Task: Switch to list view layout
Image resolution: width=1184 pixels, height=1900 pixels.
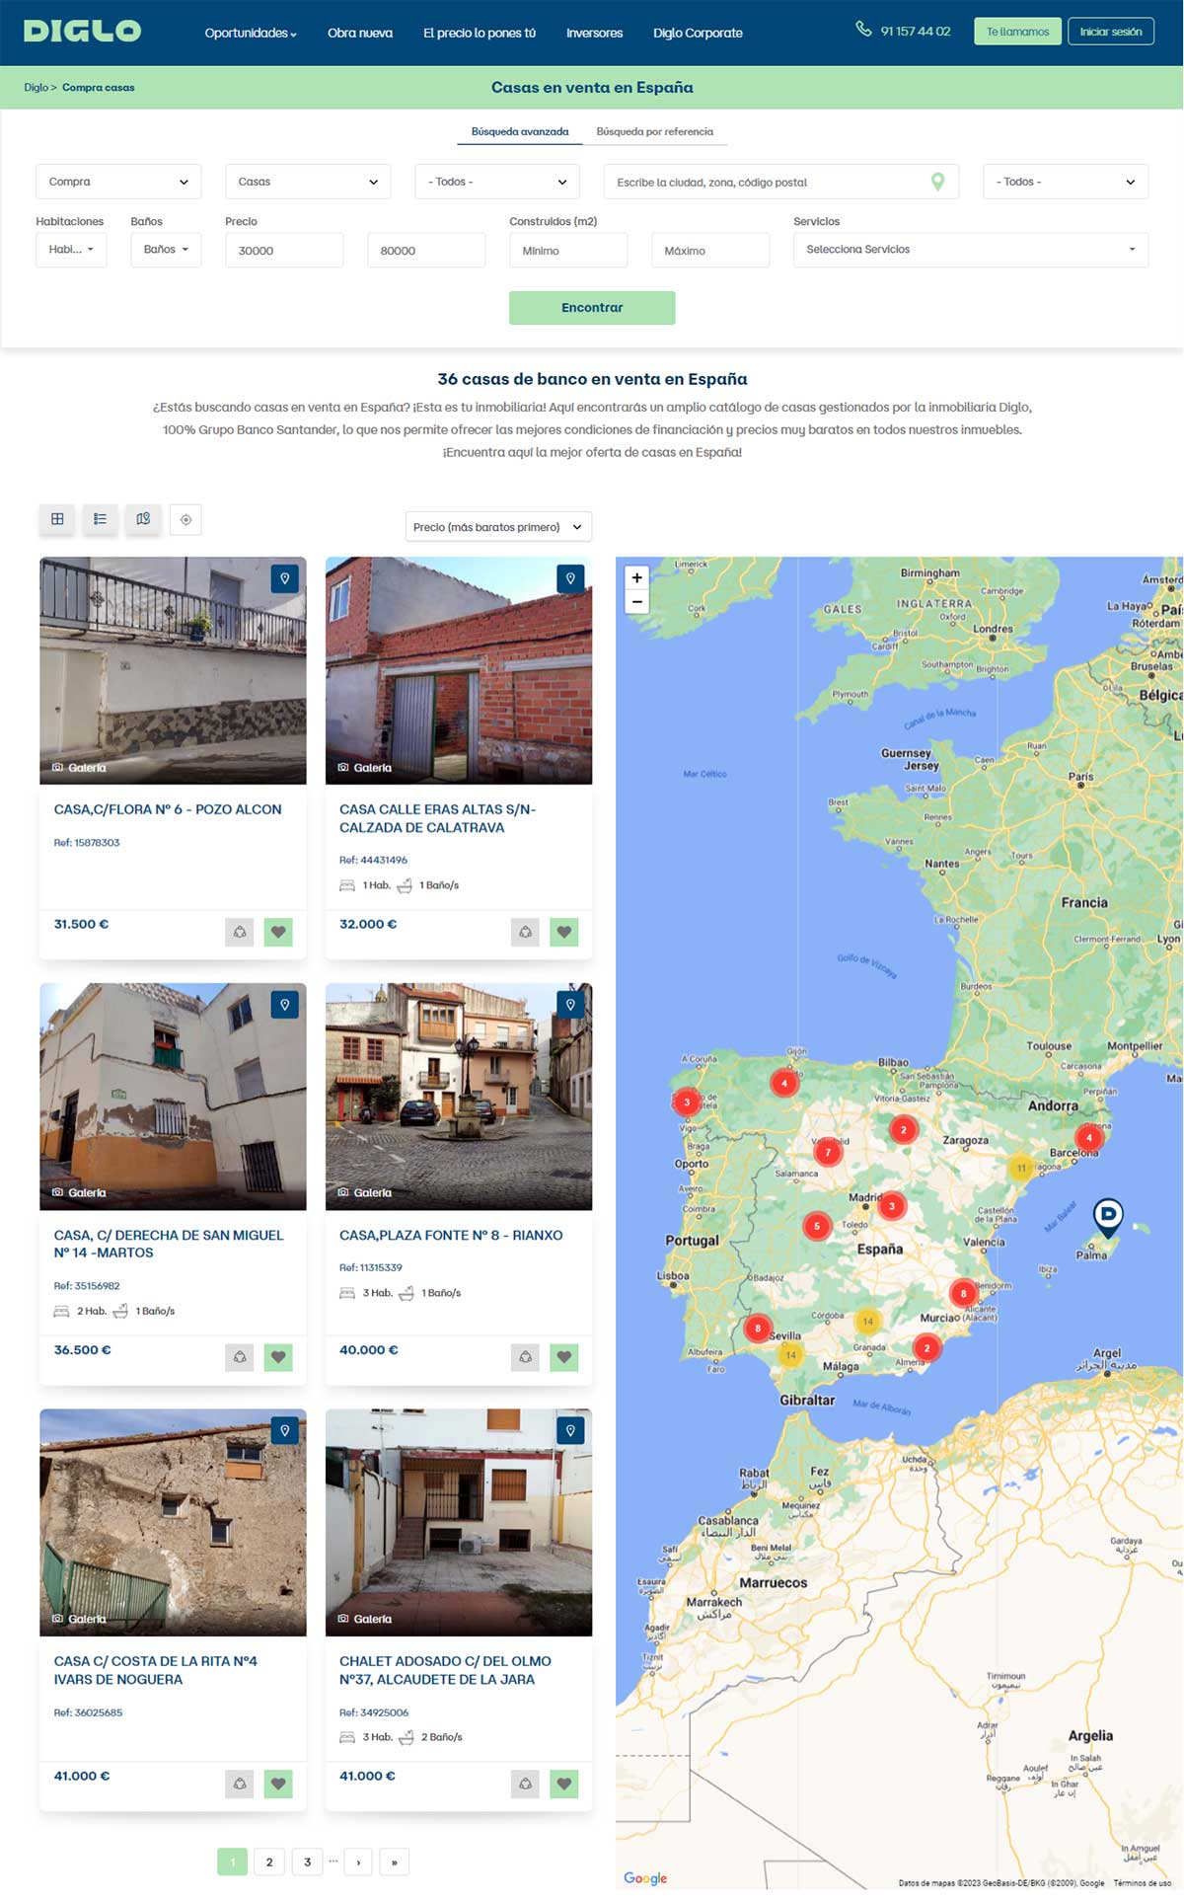Action: coord(100,519)
